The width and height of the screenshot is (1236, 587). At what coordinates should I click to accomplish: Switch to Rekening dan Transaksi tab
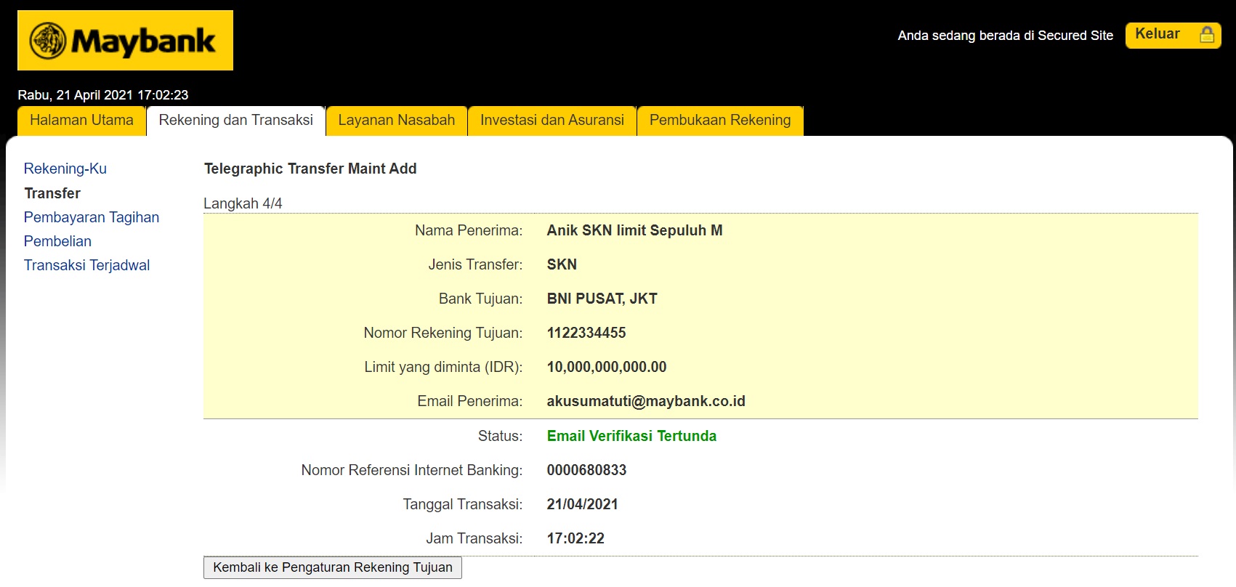click(236, 121)
